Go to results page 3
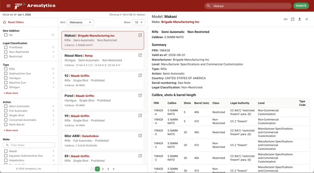 tap(108, 169)
